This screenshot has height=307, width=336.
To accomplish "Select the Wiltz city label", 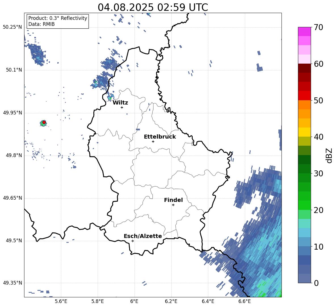I will 120,103.
